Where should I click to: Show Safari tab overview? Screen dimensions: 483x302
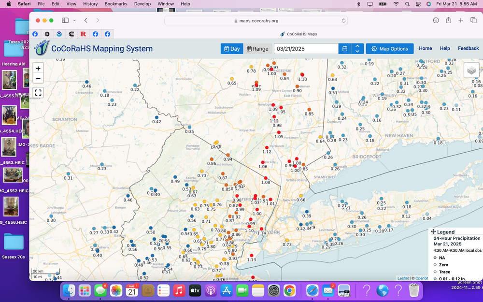point(473,20)
